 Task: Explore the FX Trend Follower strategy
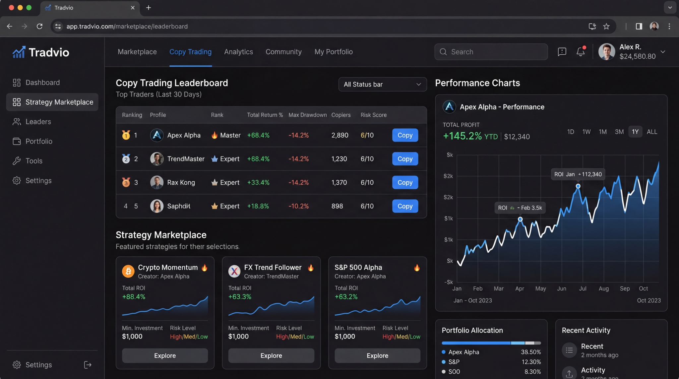click(271, 355)
